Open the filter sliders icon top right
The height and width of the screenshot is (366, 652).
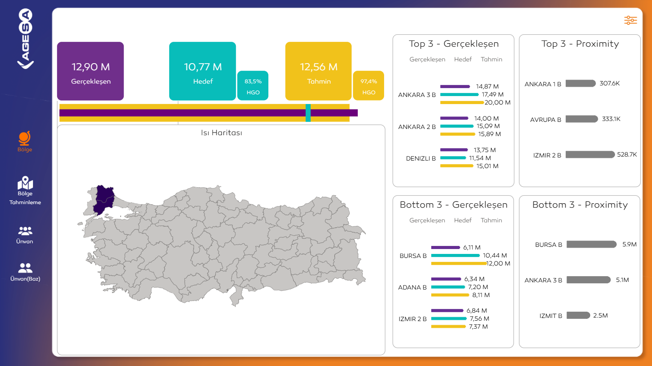[631, 20]
